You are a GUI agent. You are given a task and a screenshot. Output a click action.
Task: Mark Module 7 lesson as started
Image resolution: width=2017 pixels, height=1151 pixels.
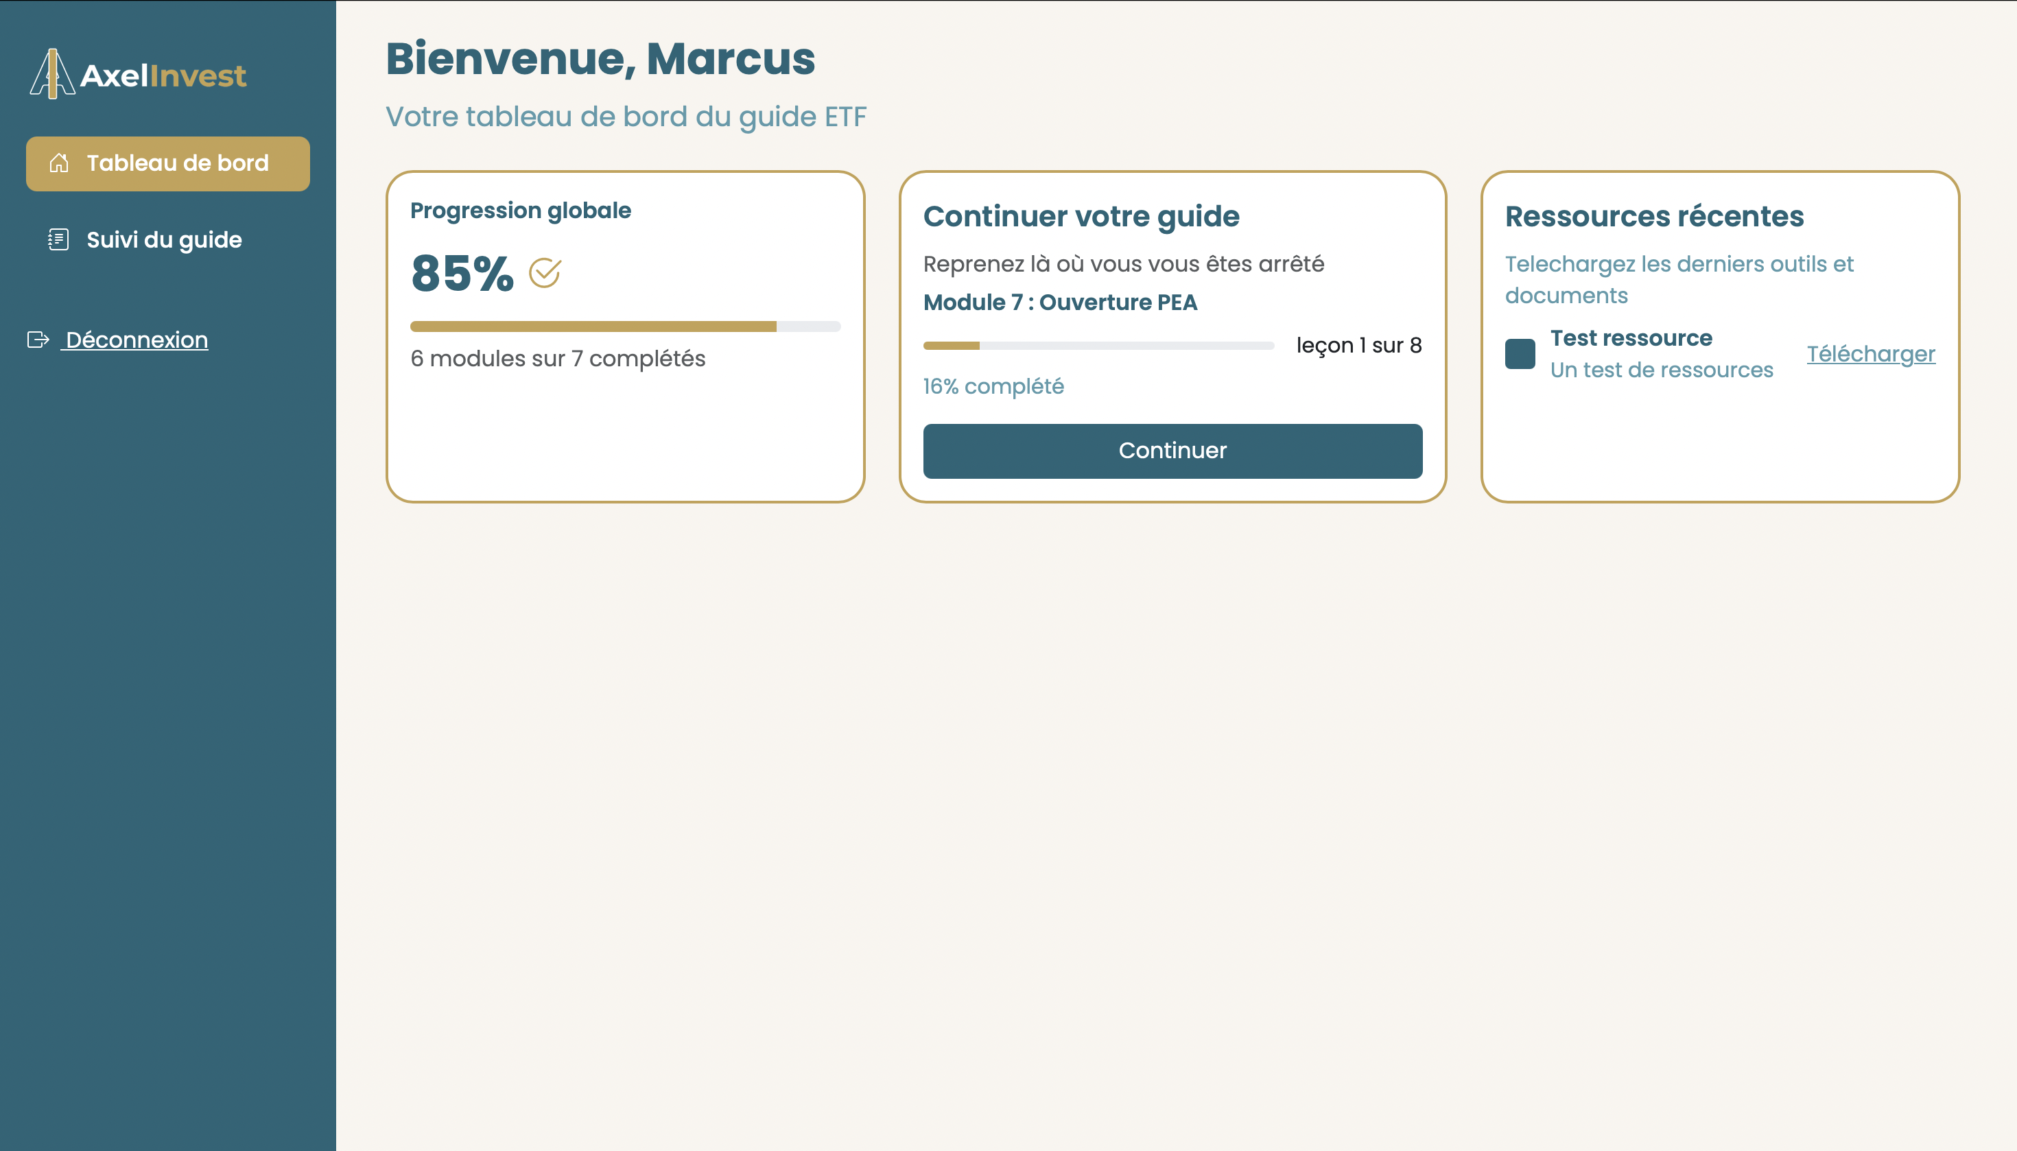point(1172,451)
